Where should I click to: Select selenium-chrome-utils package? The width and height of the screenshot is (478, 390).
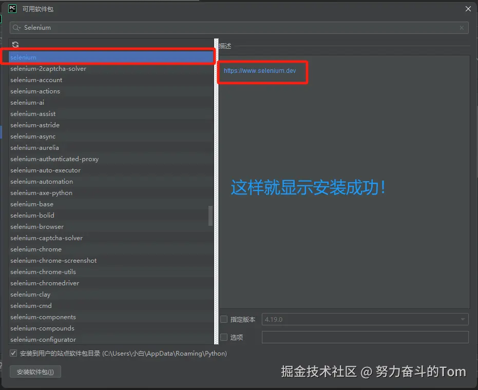[111, 271]
